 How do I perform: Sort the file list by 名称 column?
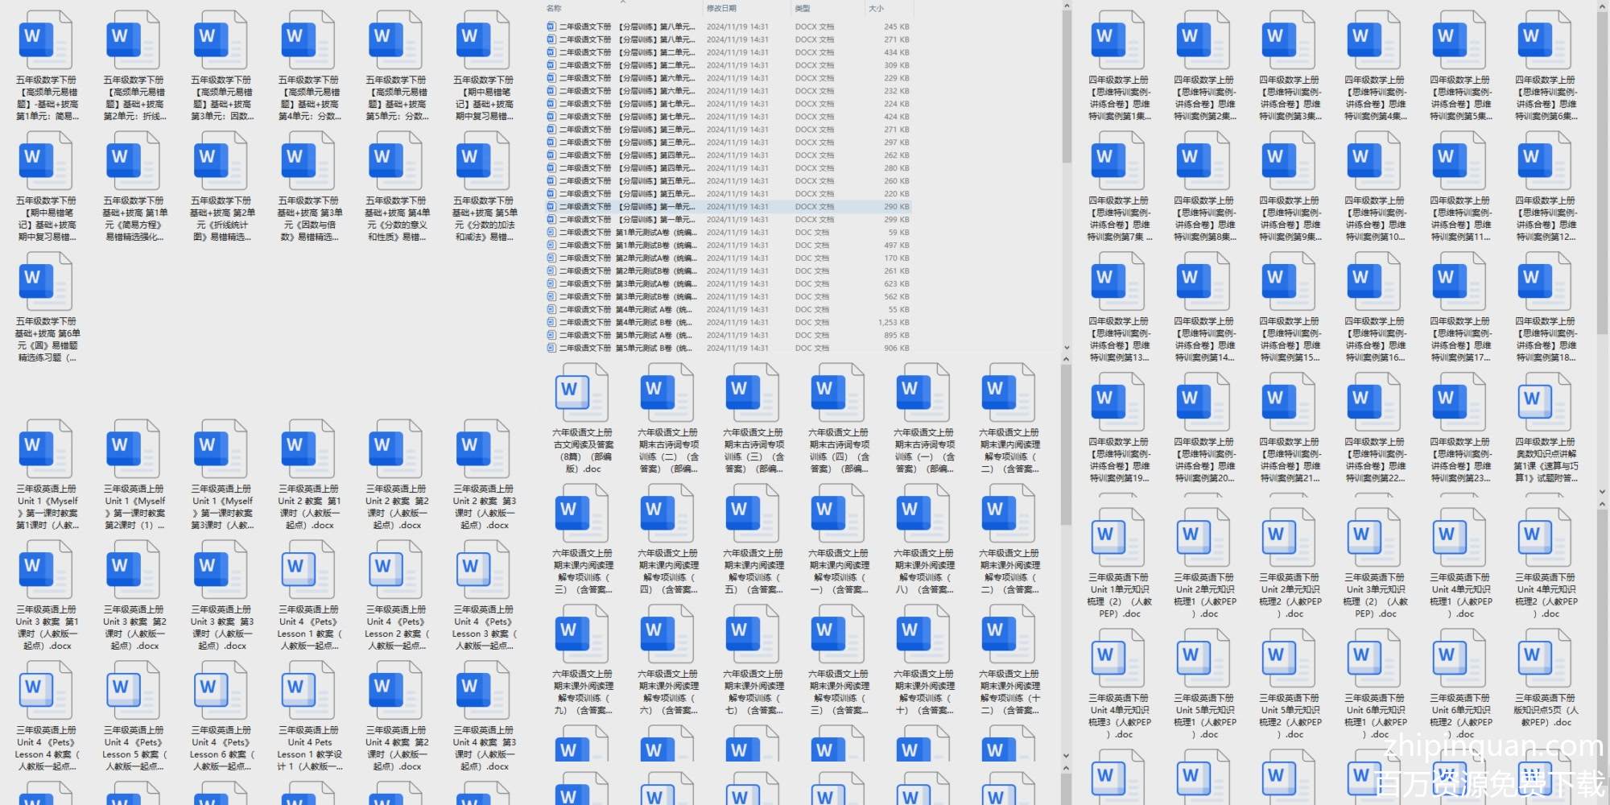[x=555, y=8]
